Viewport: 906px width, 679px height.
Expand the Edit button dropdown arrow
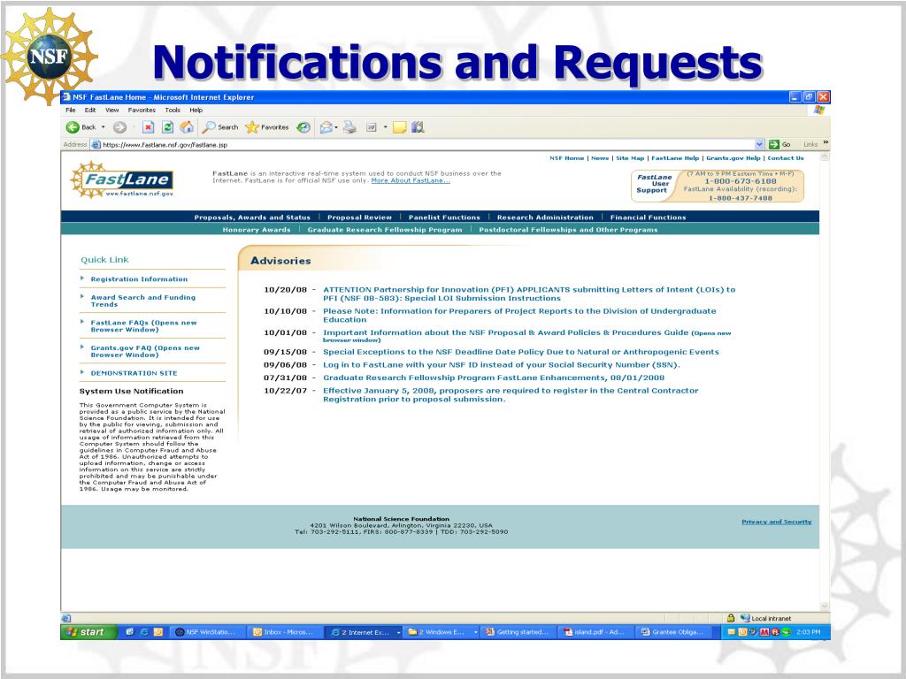385,127
